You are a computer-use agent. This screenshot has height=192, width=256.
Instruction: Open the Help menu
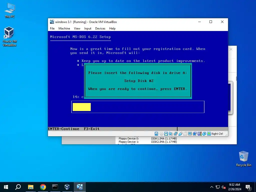click(x=112, y=28)
